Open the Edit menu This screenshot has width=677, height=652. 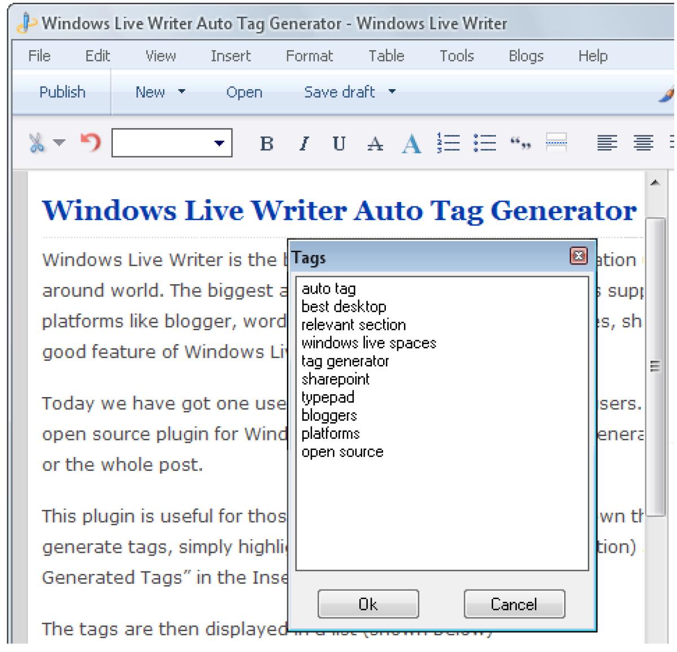click(x=98, y=56)
